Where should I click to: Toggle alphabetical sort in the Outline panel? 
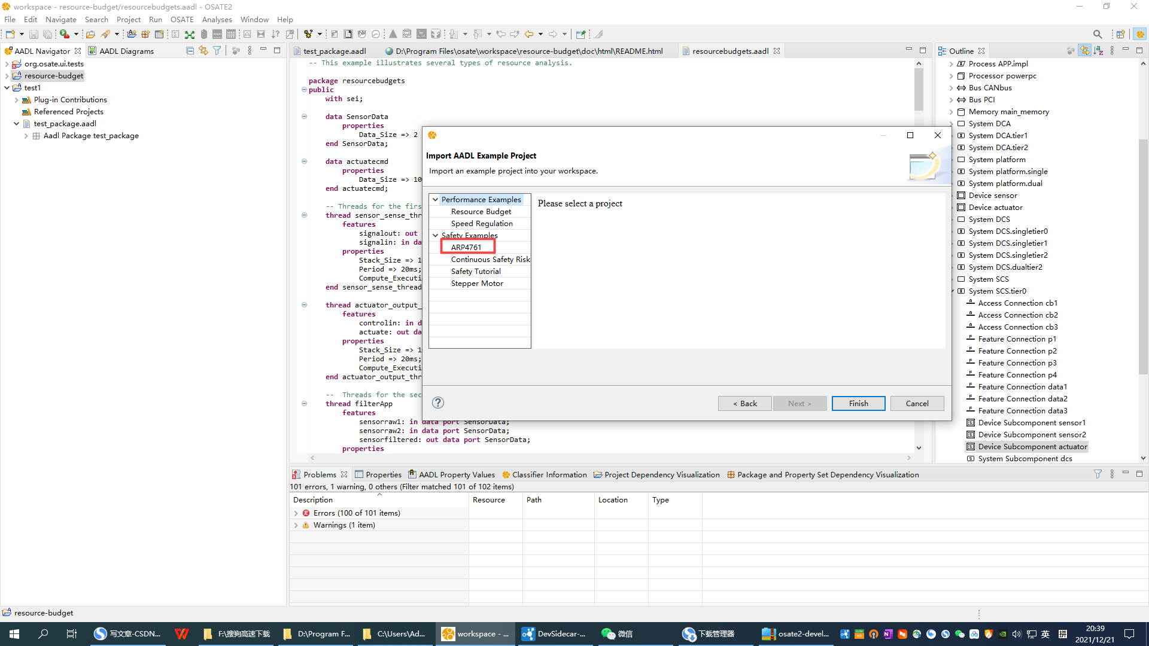[1098, 51]
